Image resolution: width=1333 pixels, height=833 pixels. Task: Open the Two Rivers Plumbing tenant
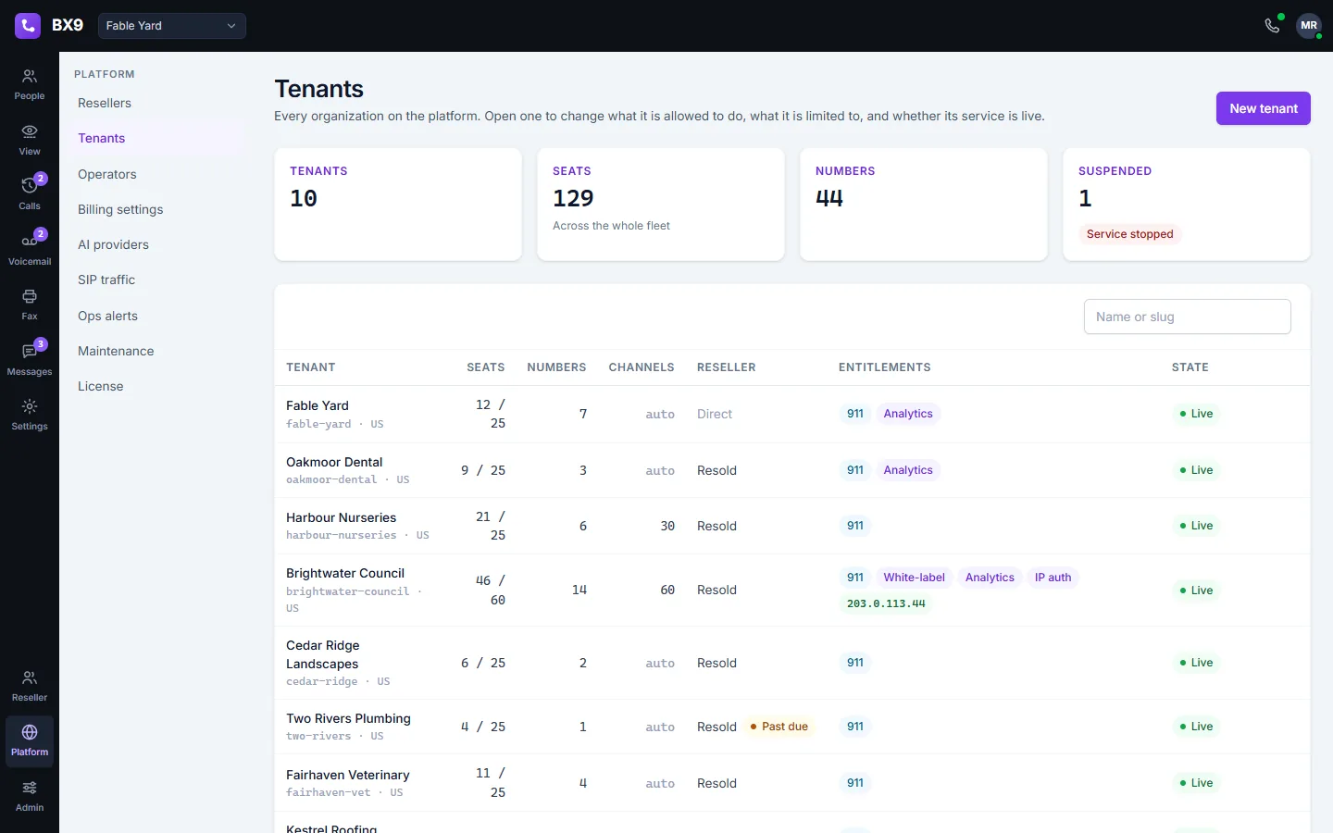coord(792,727)
